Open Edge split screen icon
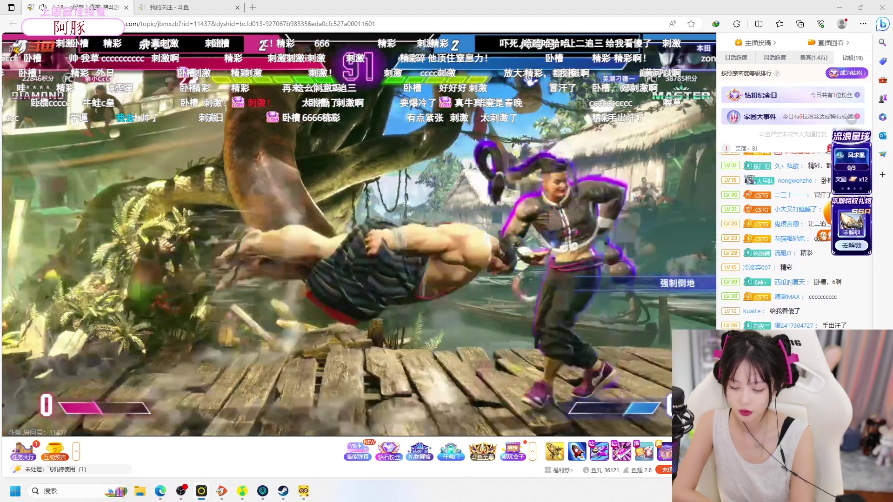 (759, 24)
